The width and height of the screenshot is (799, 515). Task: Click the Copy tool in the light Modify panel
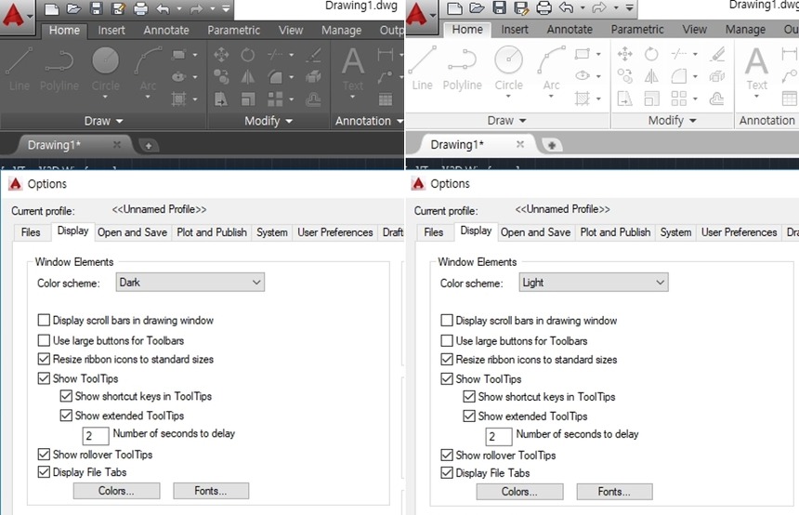click(624, 76)
